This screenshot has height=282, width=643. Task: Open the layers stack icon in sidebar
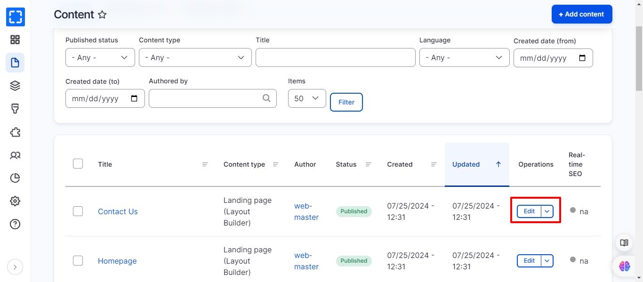(15, 86)
